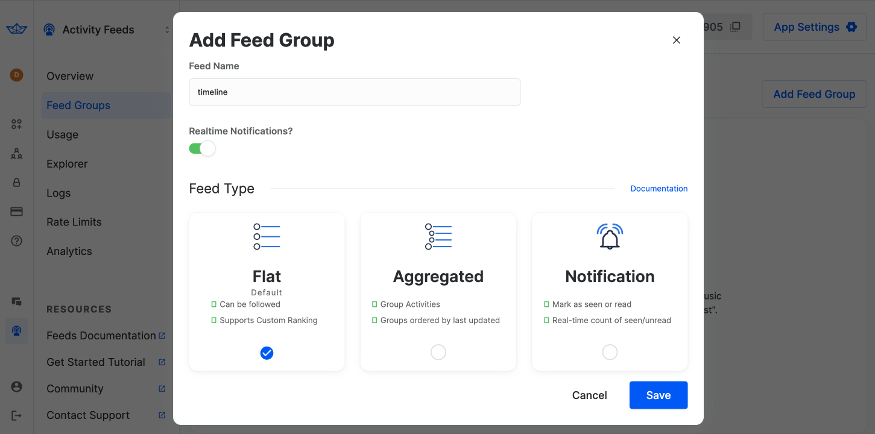
Task: Open the billing card icon in left rail
Action: (x=17, y=212)
